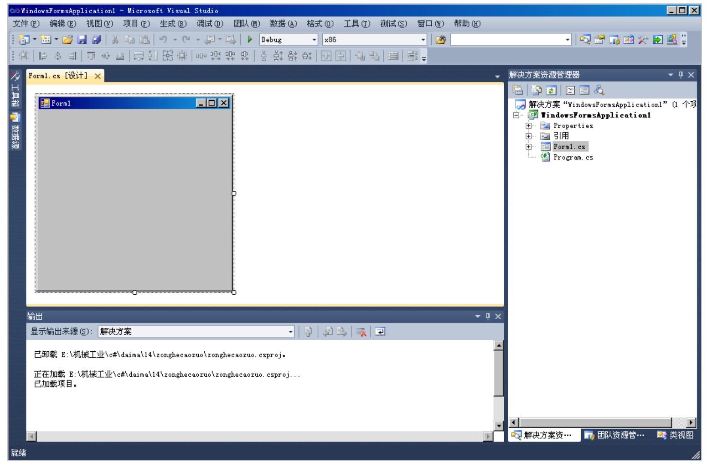The width and height of the screenshot is (706, 465).
Task: Click View Class Diagram icon in Solution Explorer
Action: pyautogui.click(x=599, y=90)
